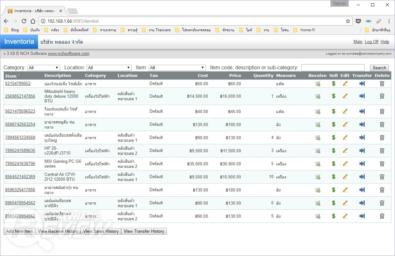
Task: Click Transfer arrow icon for Central Air item
Action: [362, 177]
